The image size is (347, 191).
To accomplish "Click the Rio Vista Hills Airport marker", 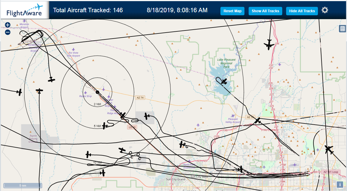I will point(73,49).
